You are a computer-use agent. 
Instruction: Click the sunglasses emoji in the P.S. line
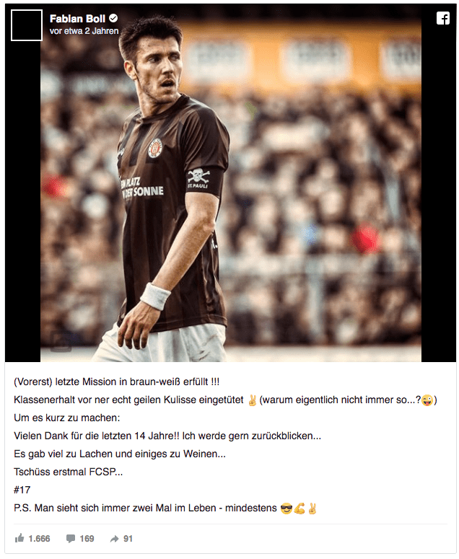(287, 509)
